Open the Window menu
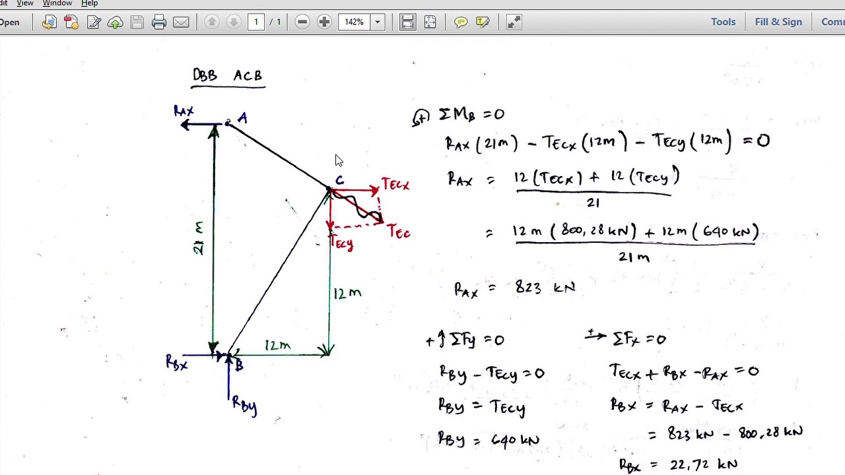The height and width of the screenshot is (475, 845). [57, 3]
